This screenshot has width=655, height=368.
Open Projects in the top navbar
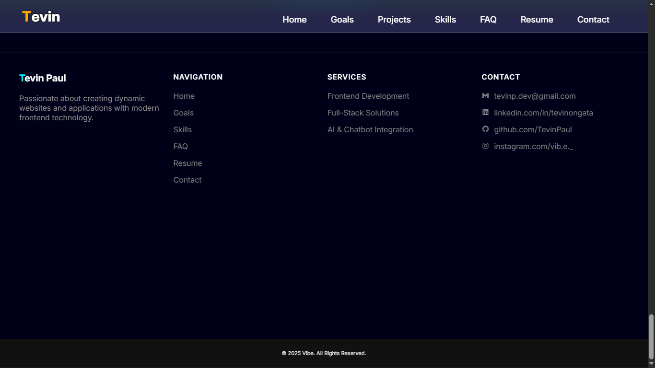pos(394,20)
